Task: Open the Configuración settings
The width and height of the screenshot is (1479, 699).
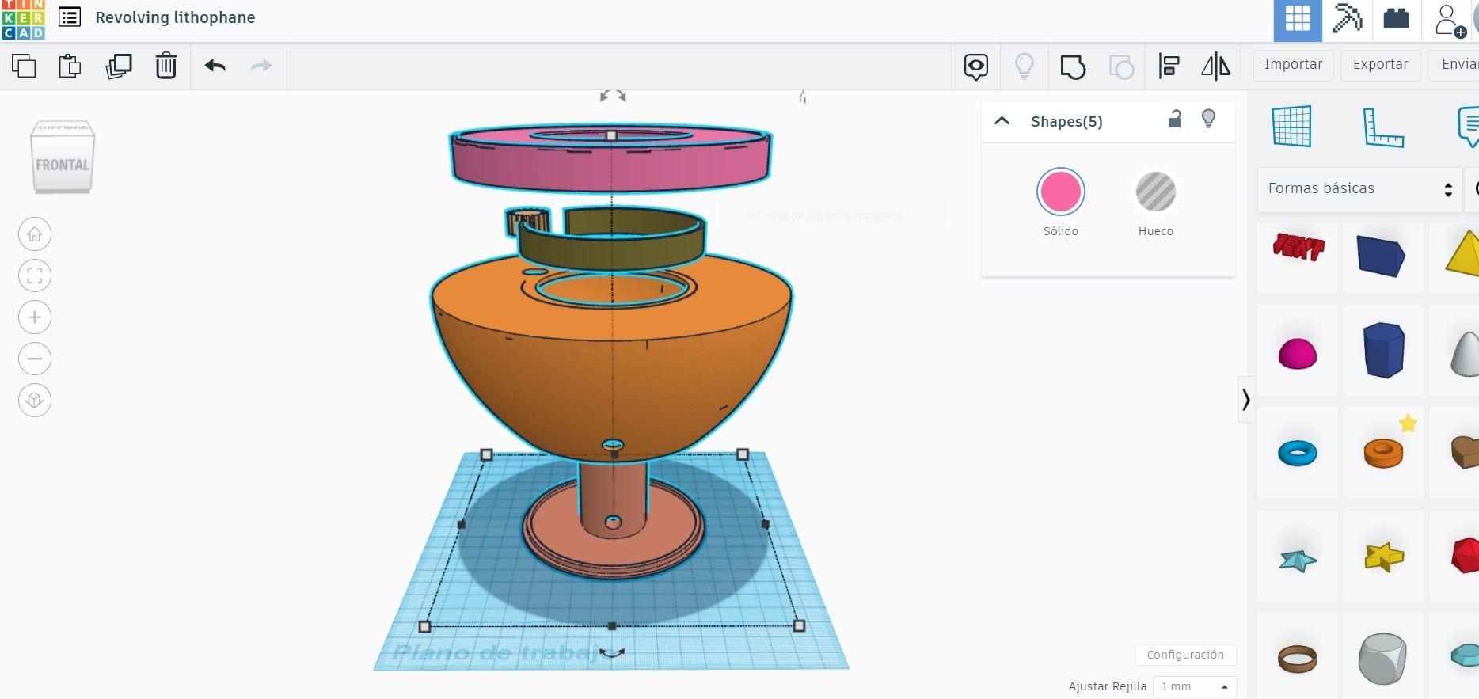Action: pyautogui.click(x=1185, y=655)
